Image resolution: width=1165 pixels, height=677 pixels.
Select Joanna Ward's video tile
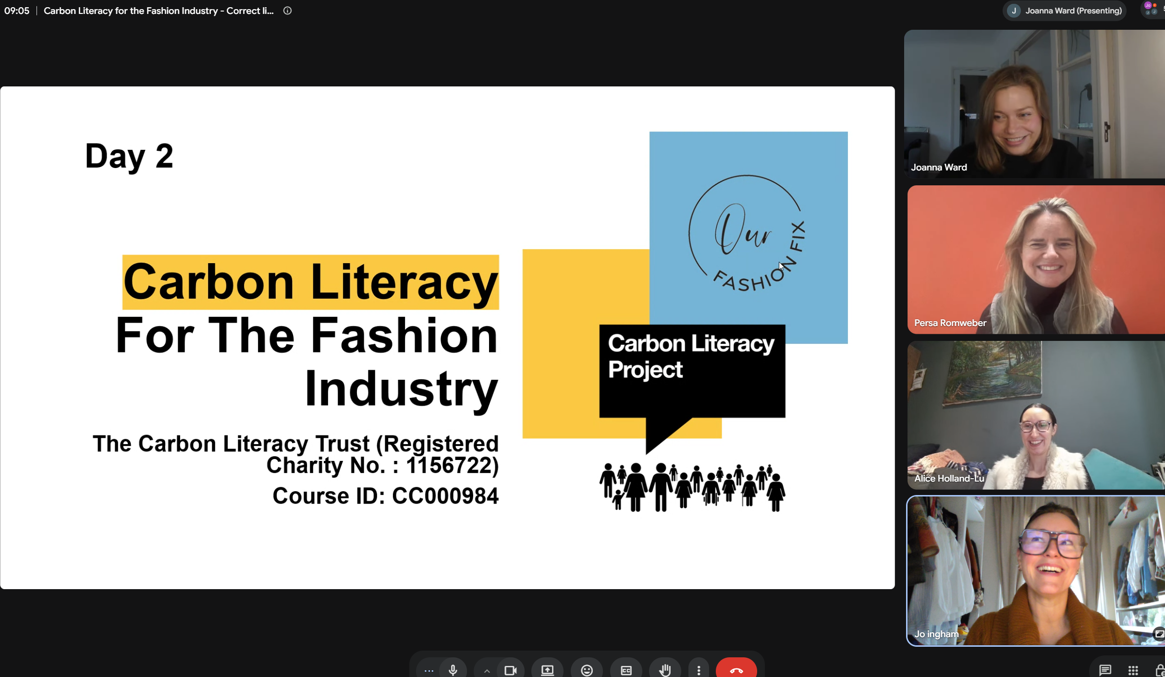[x=1034, y=104]
